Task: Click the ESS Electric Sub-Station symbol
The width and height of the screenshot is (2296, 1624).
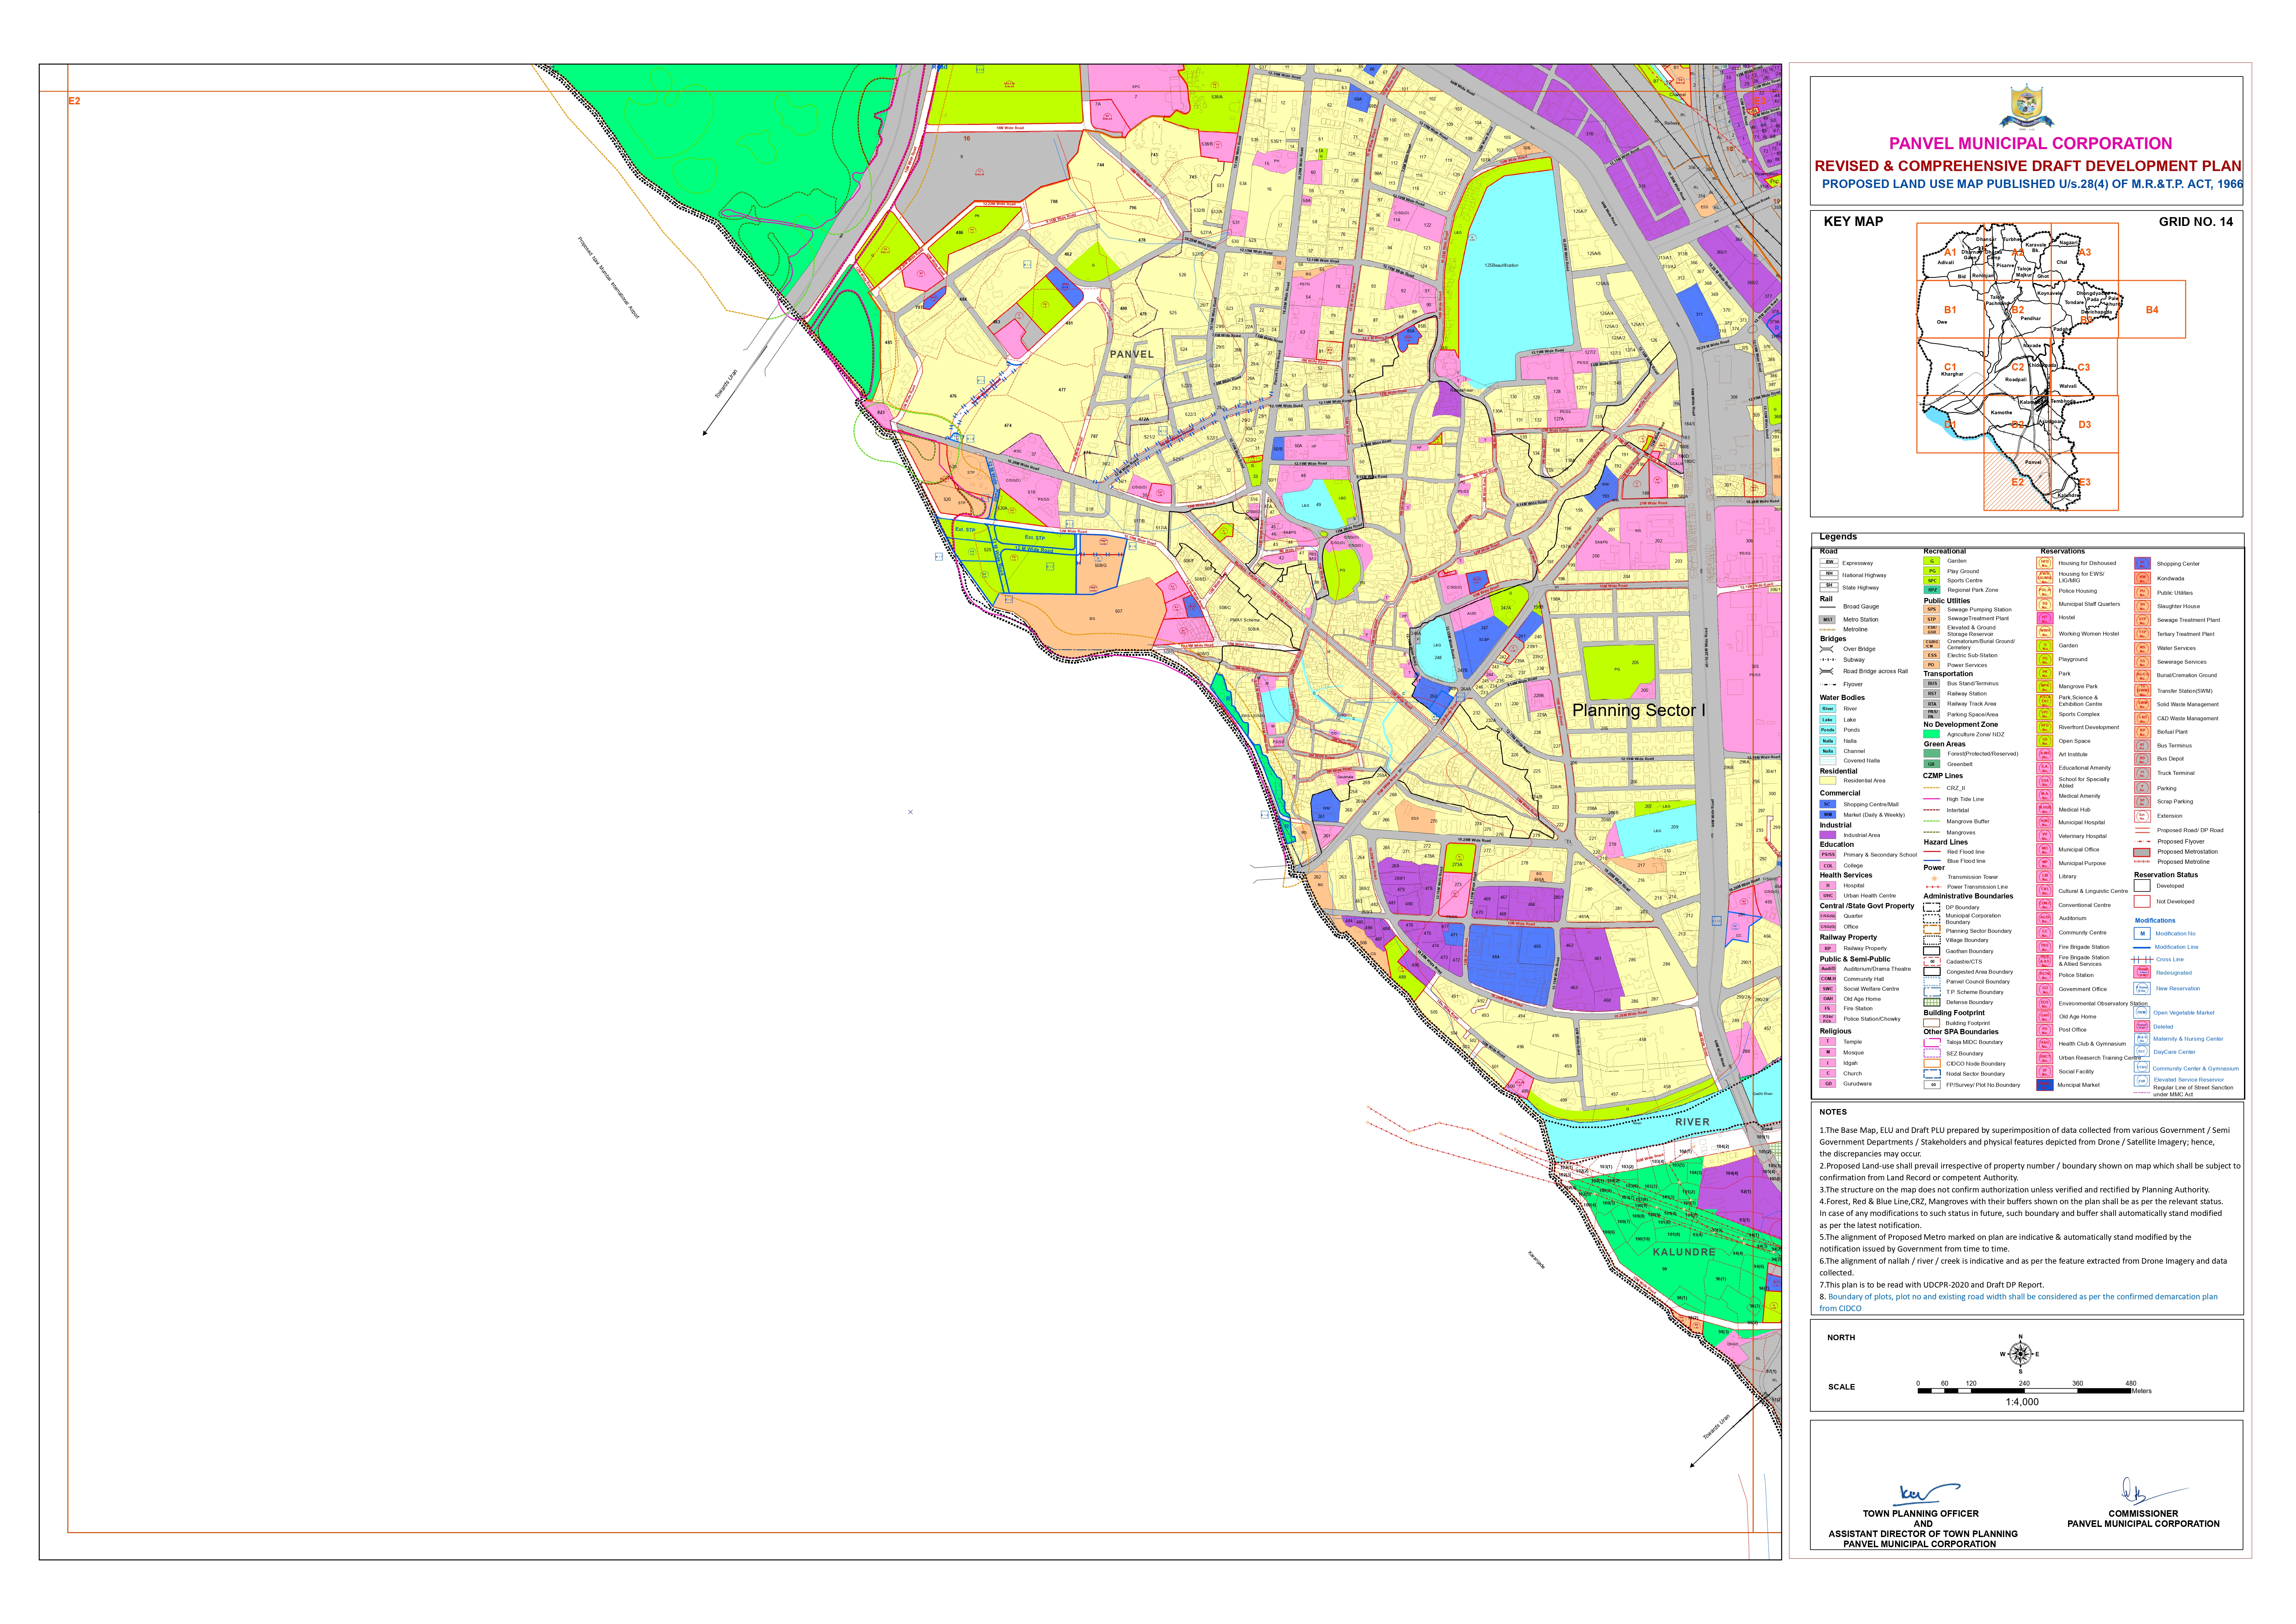Action: (x=1932, y=655)
